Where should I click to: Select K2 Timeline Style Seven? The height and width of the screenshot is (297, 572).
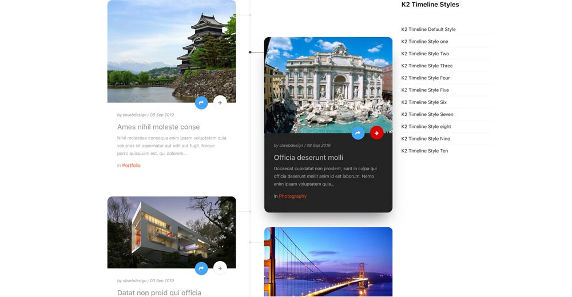427,114
